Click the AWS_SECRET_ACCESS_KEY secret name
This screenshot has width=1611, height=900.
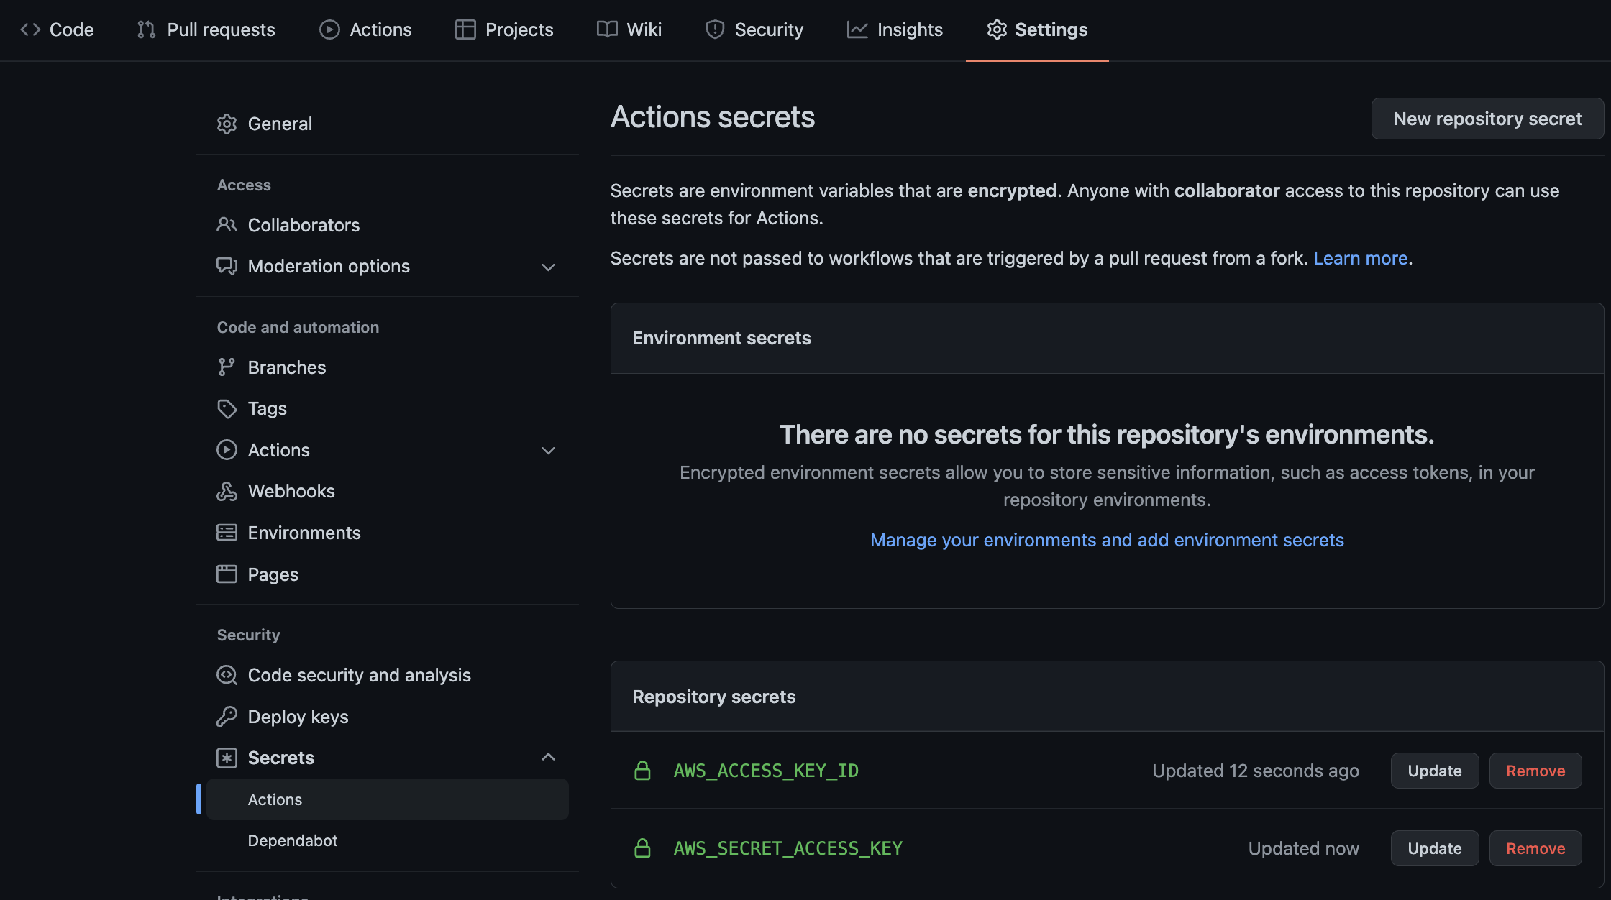tap(788, 848)
